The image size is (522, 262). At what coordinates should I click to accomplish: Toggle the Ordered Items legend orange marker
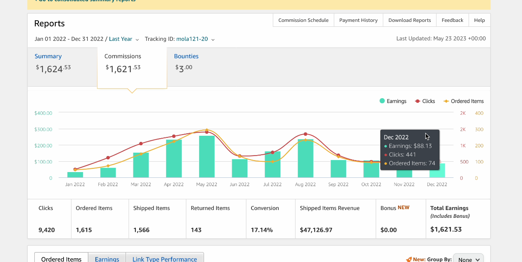[x=446, y=101]
